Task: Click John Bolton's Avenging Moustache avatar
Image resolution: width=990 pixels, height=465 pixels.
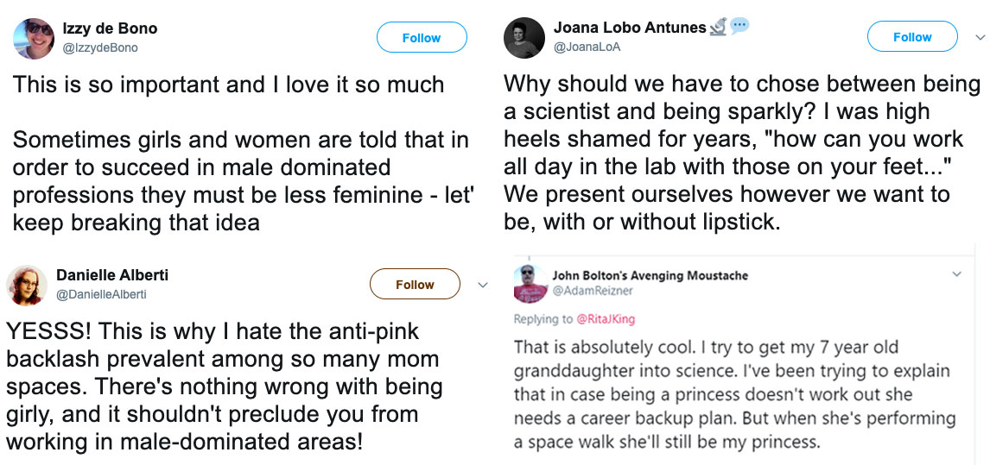Action: [528, 284]
